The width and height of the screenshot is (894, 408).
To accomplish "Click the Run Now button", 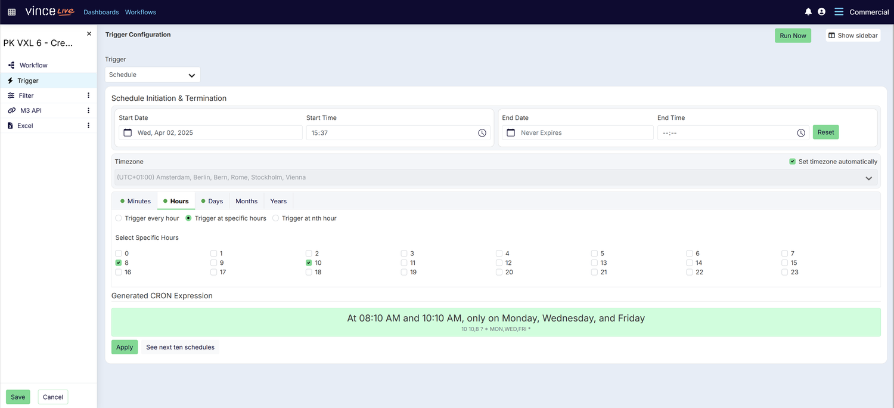I will 793,35.
